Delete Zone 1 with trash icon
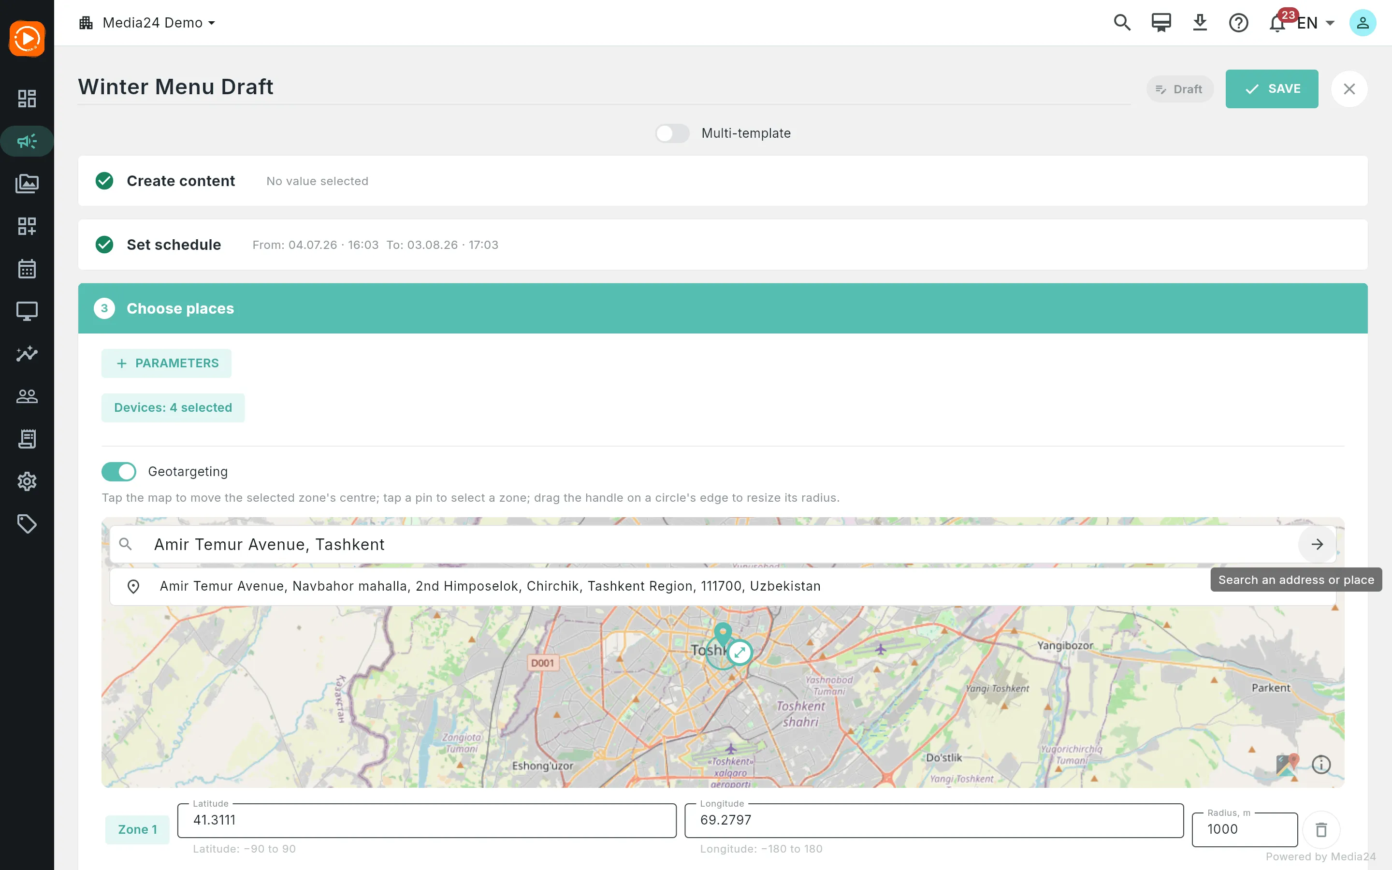 click(1321, 829)
